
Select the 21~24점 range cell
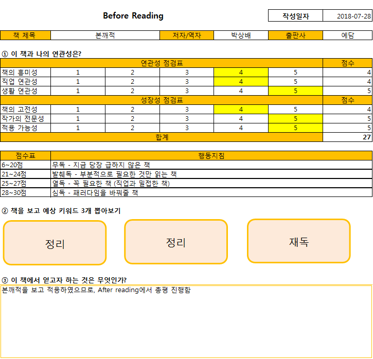25,174
